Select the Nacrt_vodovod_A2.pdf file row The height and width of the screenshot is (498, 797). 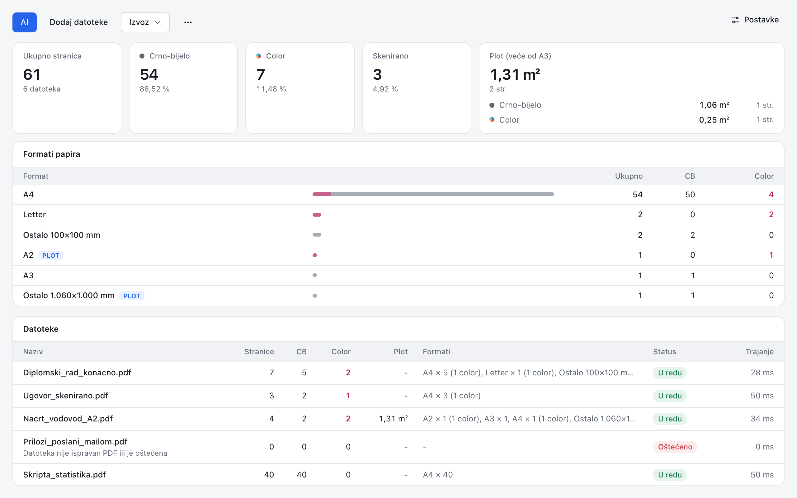click(398, 419)
